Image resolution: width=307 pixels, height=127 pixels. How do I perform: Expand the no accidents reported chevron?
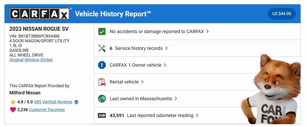[207, 32]
